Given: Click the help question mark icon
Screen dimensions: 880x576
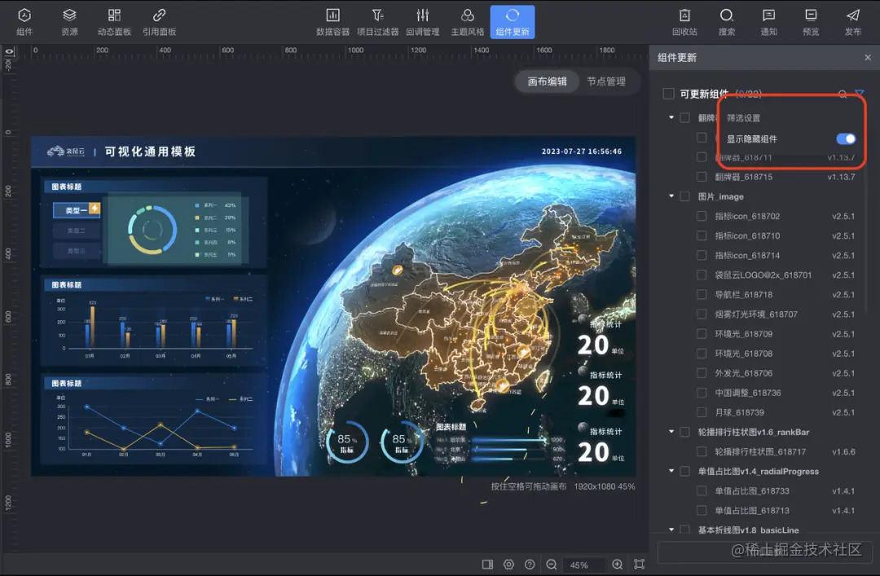Looking at the screenshot, I should [530, 565].
